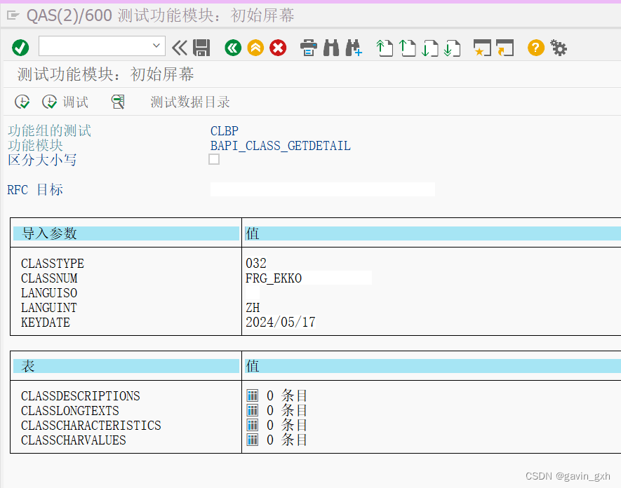The height and width of the screenshot is (488, 621).
Task: Confirm input with the green checkmark icon
Action: point(20,48)
